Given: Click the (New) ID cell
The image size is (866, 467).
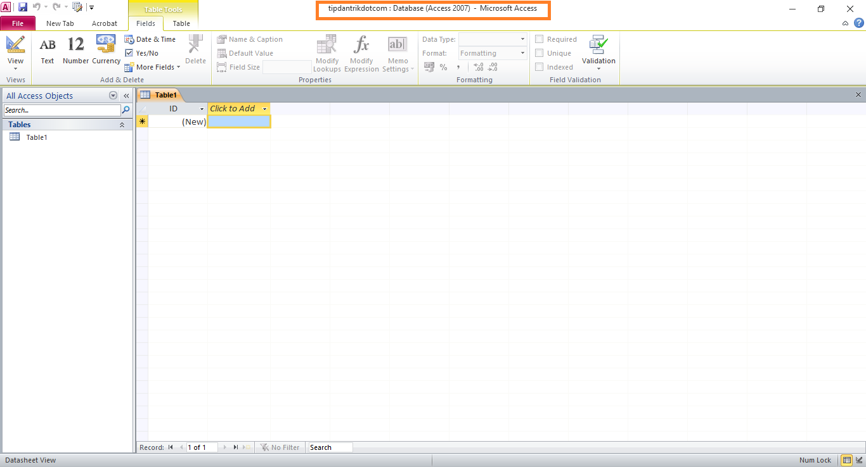Looking at the screenshot, I should (178, 121).
